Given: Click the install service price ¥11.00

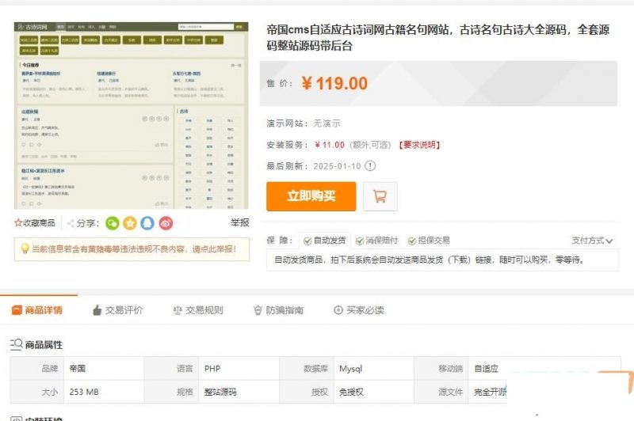Looking at the screenshot, I should point(330,145).
